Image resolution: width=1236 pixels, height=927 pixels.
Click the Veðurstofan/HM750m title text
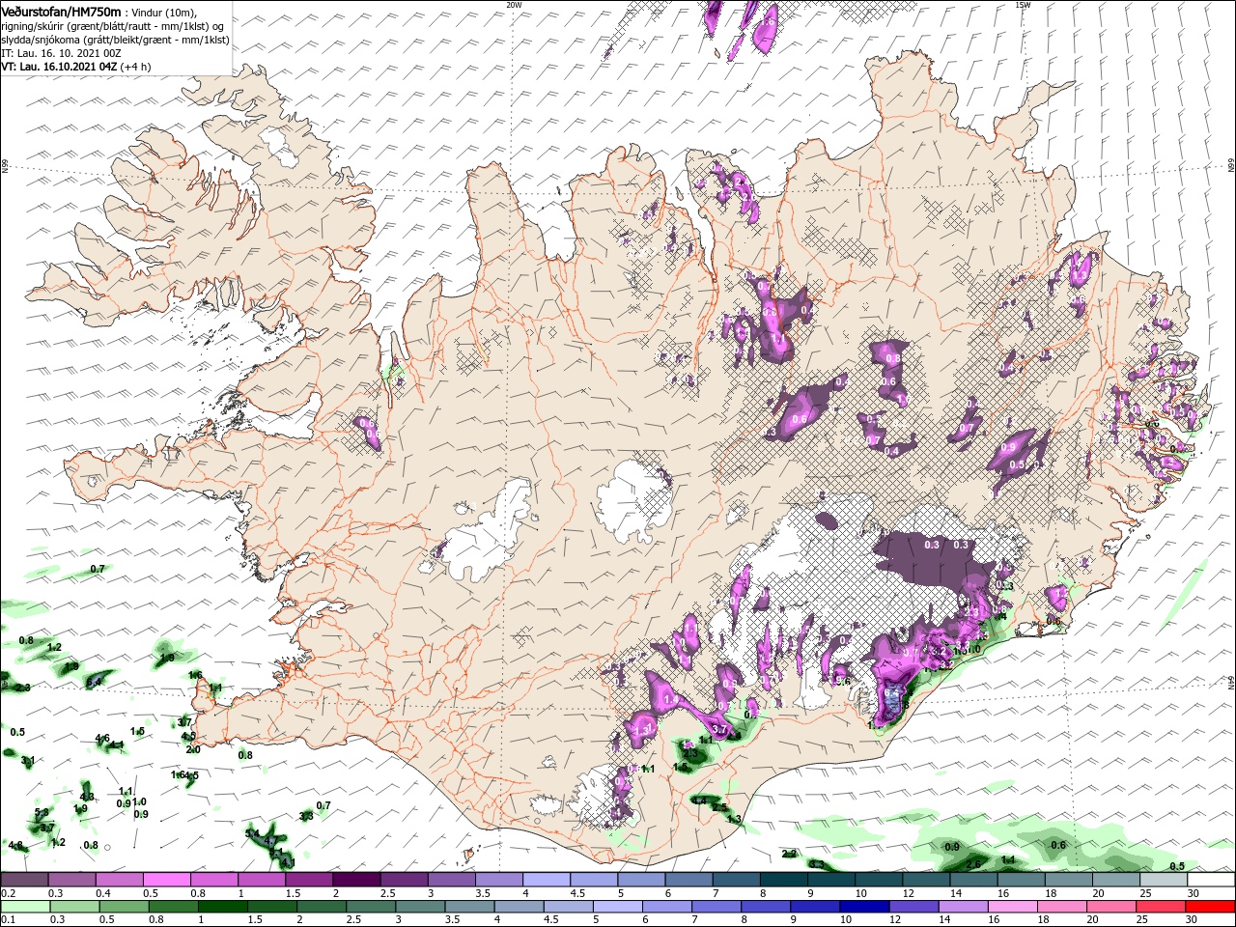[61, 11]
